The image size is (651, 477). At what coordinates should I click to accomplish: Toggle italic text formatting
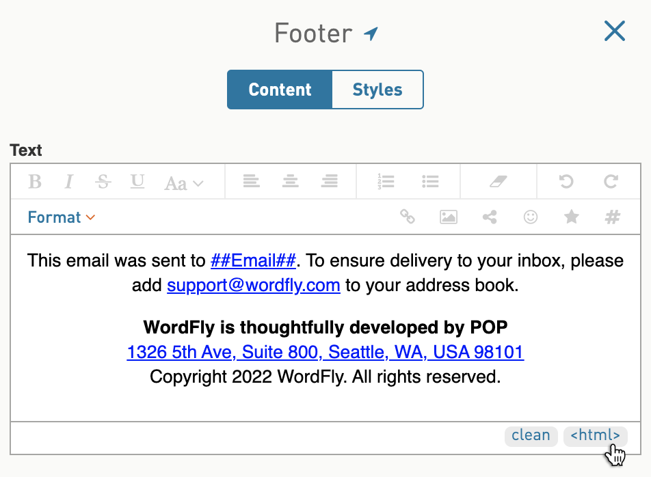pyautogui.click(x=69, y=182)
